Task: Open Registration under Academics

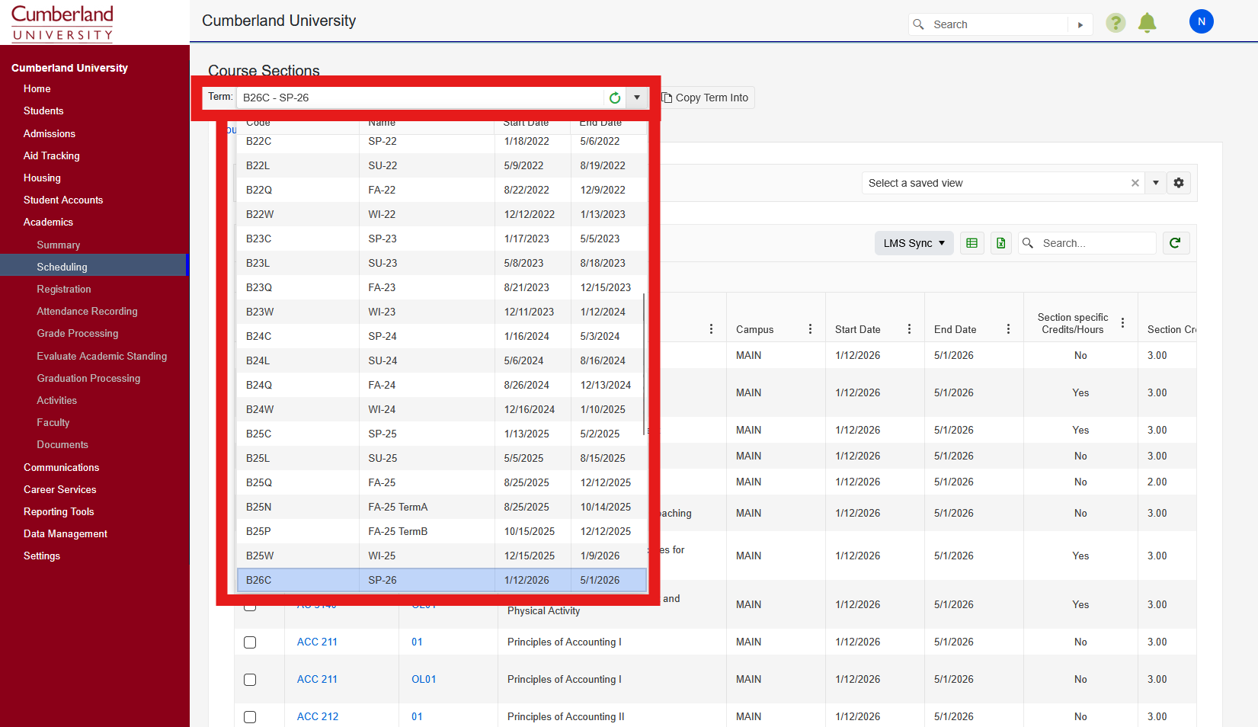Action: tap(64, 289)
